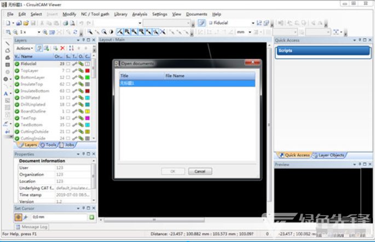Click the green apply button in Set Cursor
375x242 pixels.
[91, 217]
